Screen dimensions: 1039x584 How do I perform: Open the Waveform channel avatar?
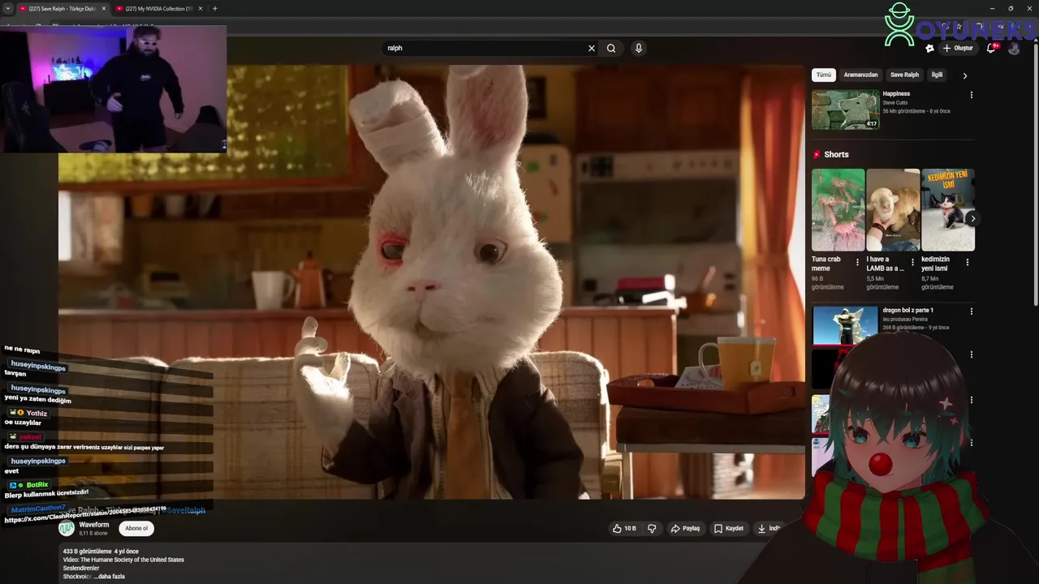[67, 528]
